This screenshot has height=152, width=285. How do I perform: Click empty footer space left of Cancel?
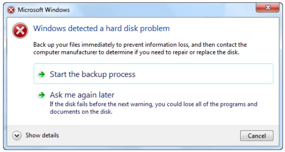151,136
